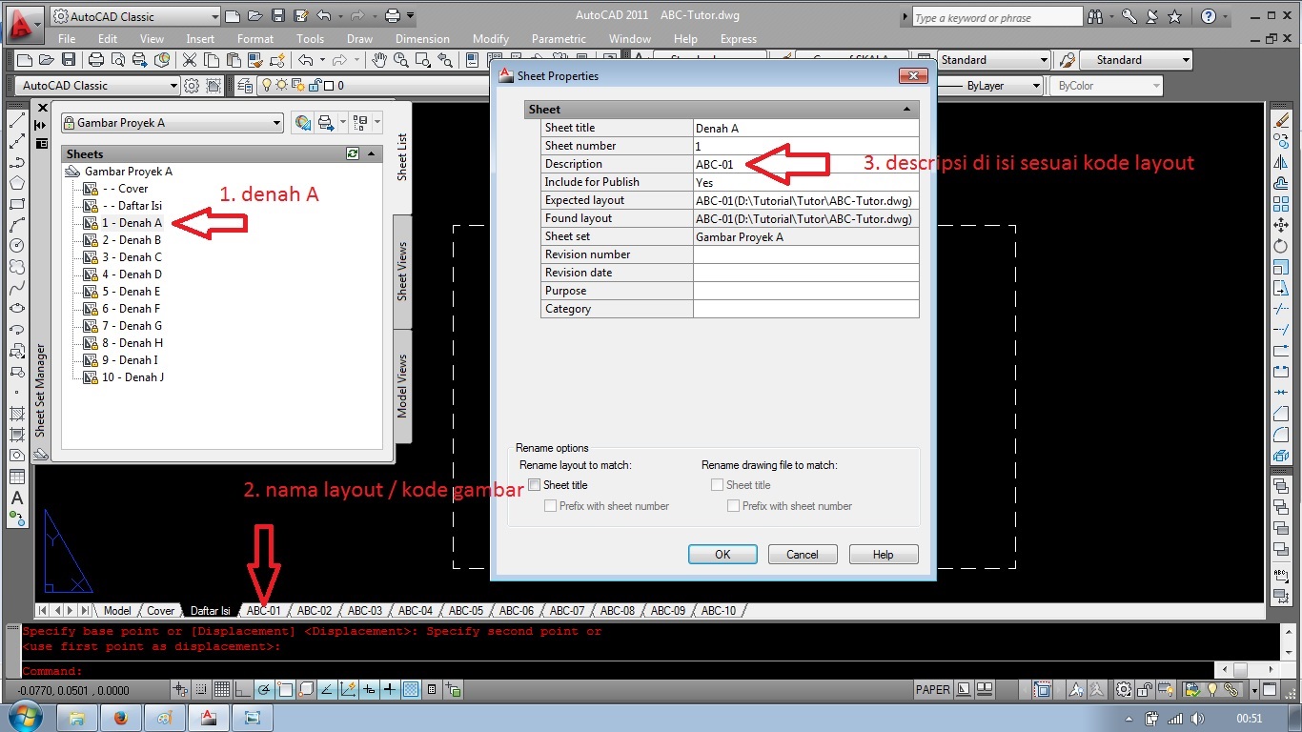Click the ByColor swatch control
Image resolution: width=1302 pixels, height=732 pixels.
1105,85
